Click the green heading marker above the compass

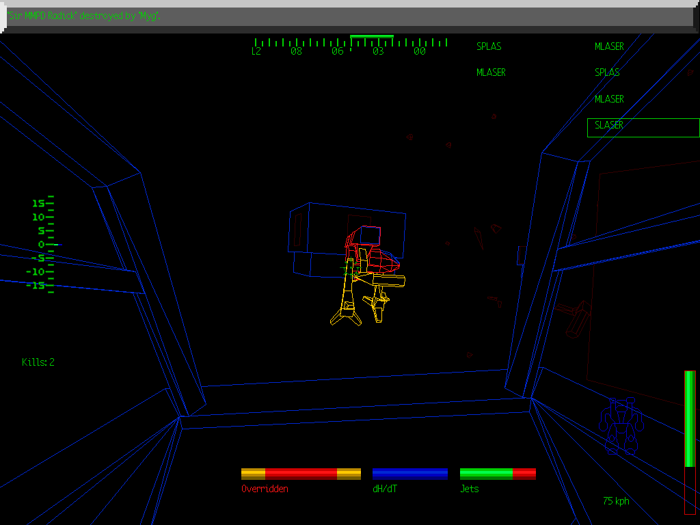pyautogui.click(x=371, y=36)
